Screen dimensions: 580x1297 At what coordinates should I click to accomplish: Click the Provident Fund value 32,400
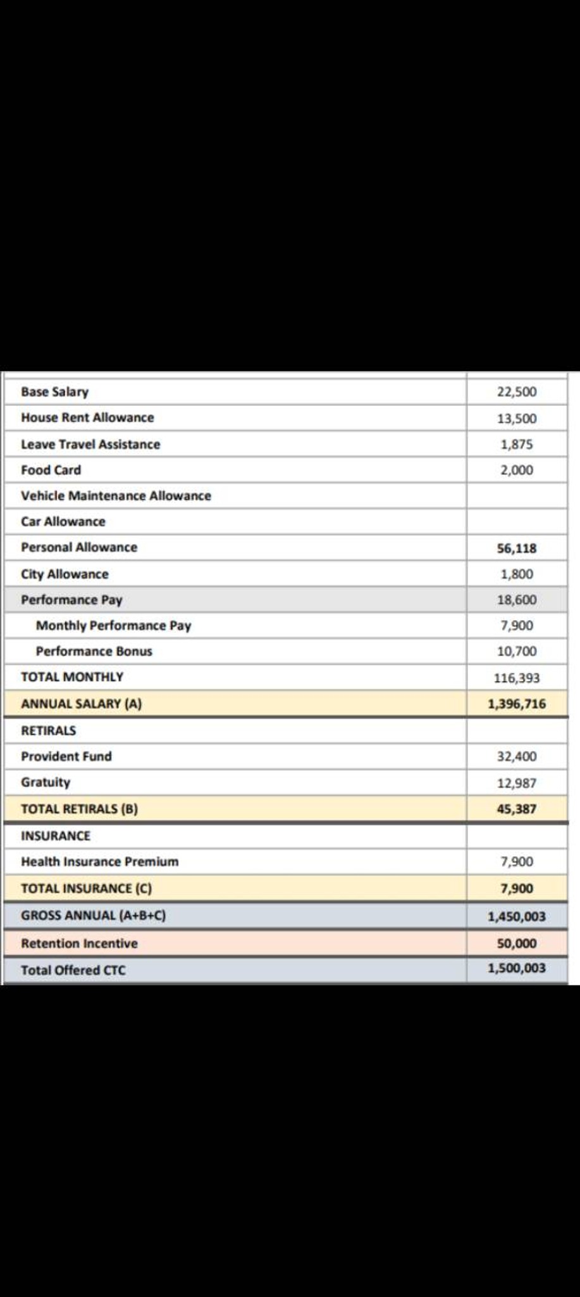(x=517, y=757)
